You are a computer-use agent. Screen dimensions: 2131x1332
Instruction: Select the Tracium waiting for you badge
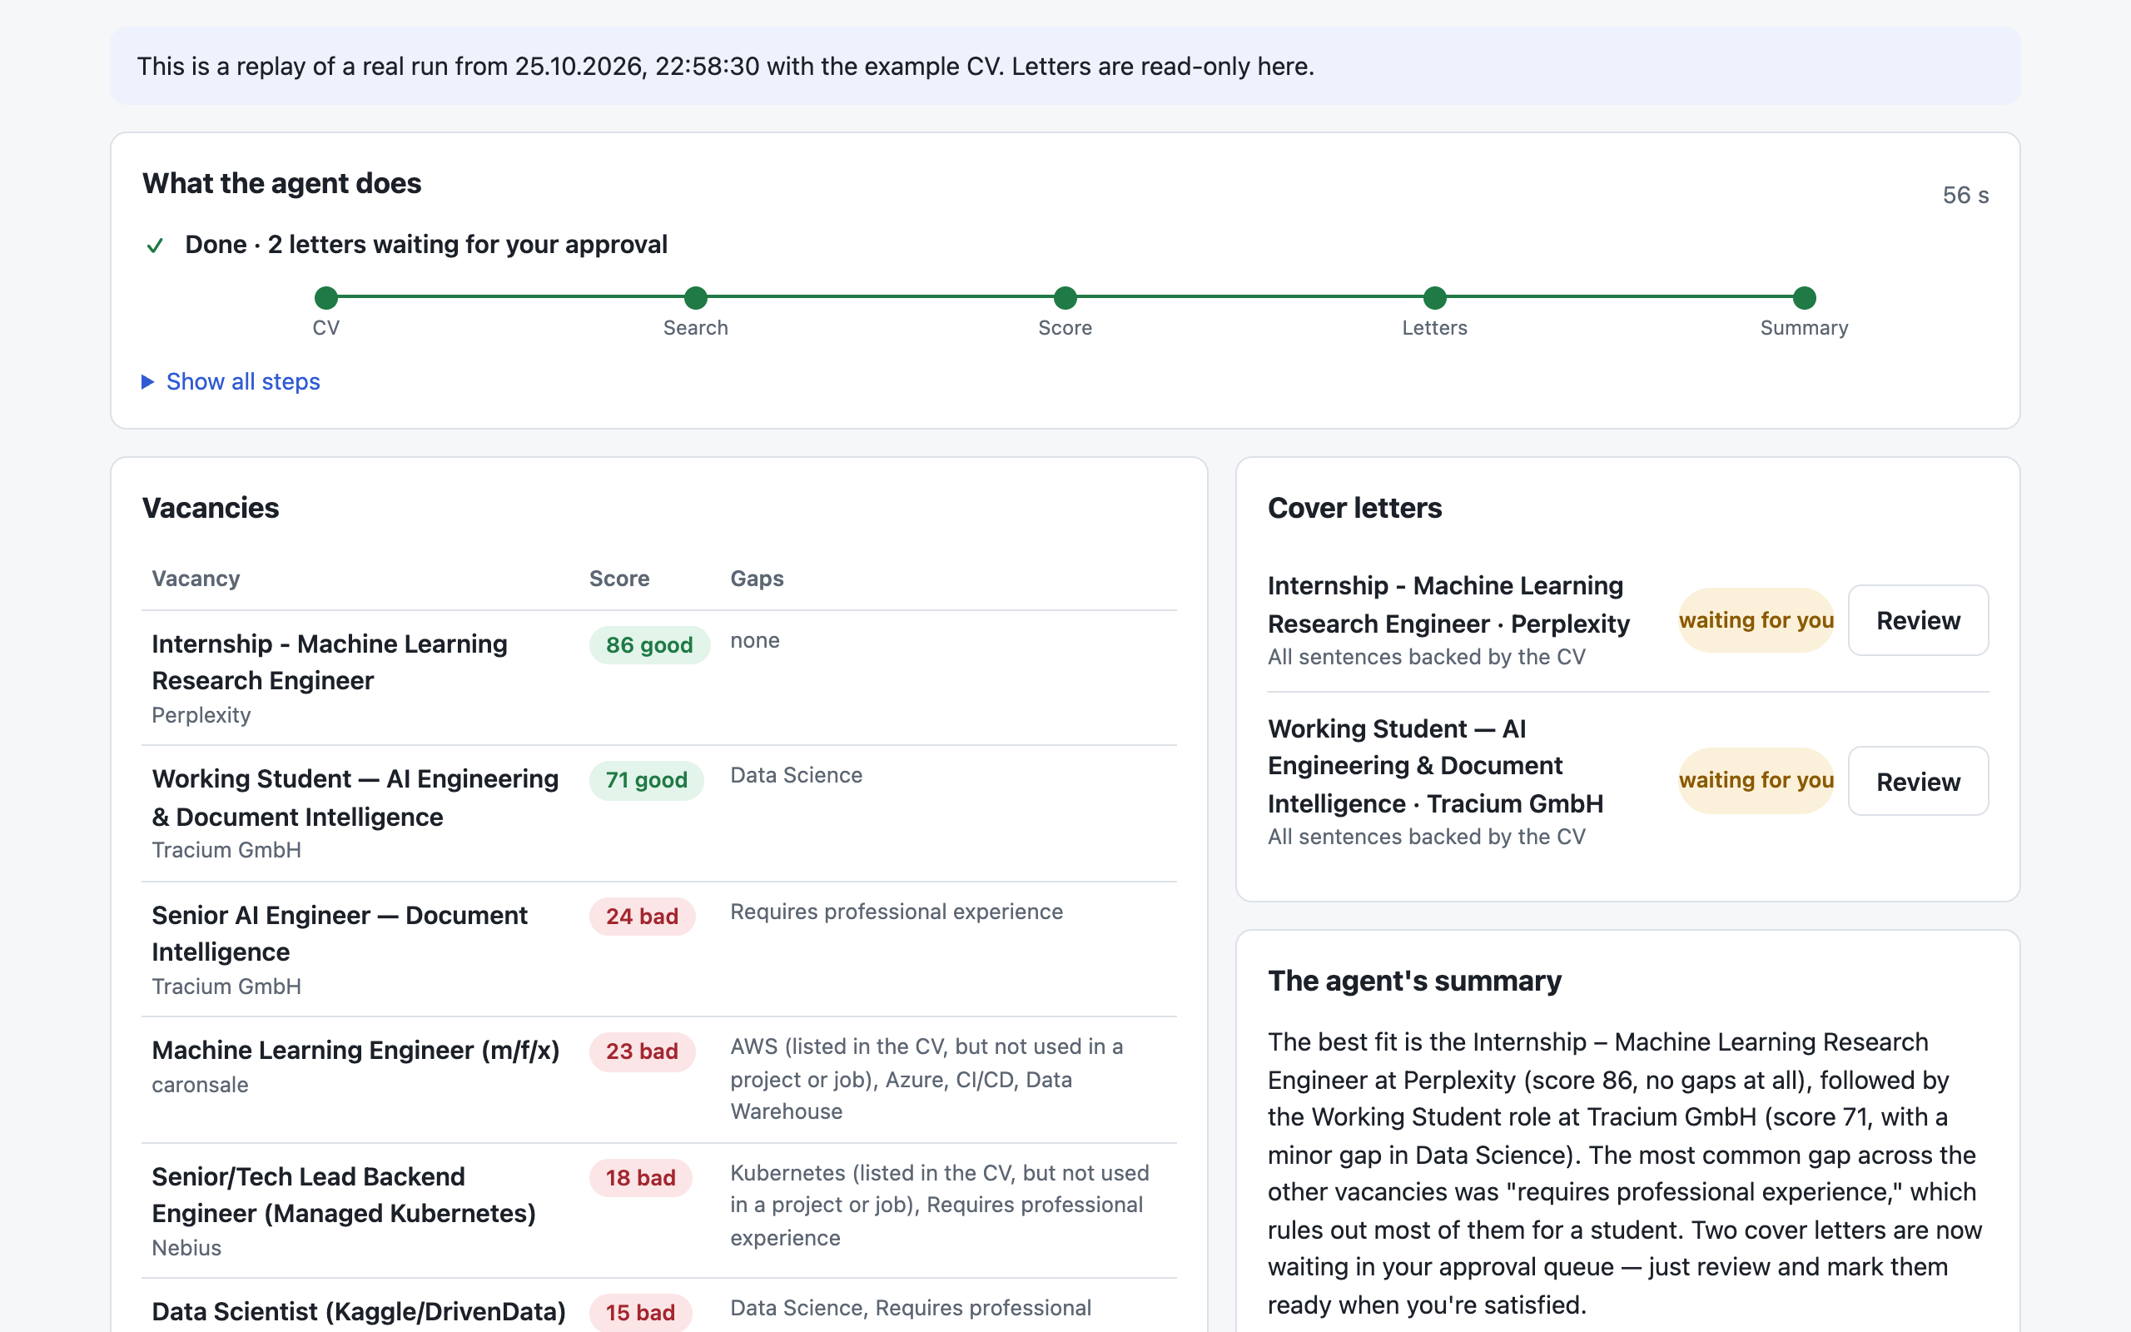[x=1756, y=781]
